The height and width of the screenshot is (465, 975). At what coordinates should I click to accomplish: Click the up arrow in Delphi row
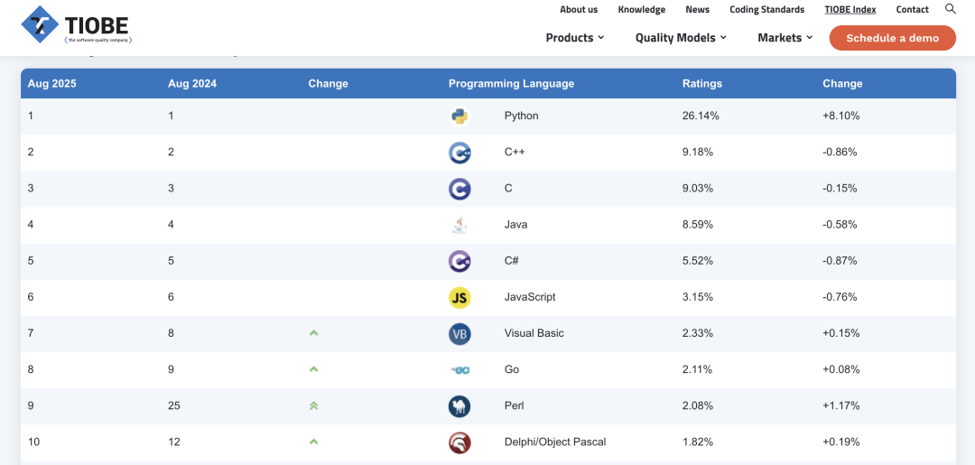coord(313,442)
